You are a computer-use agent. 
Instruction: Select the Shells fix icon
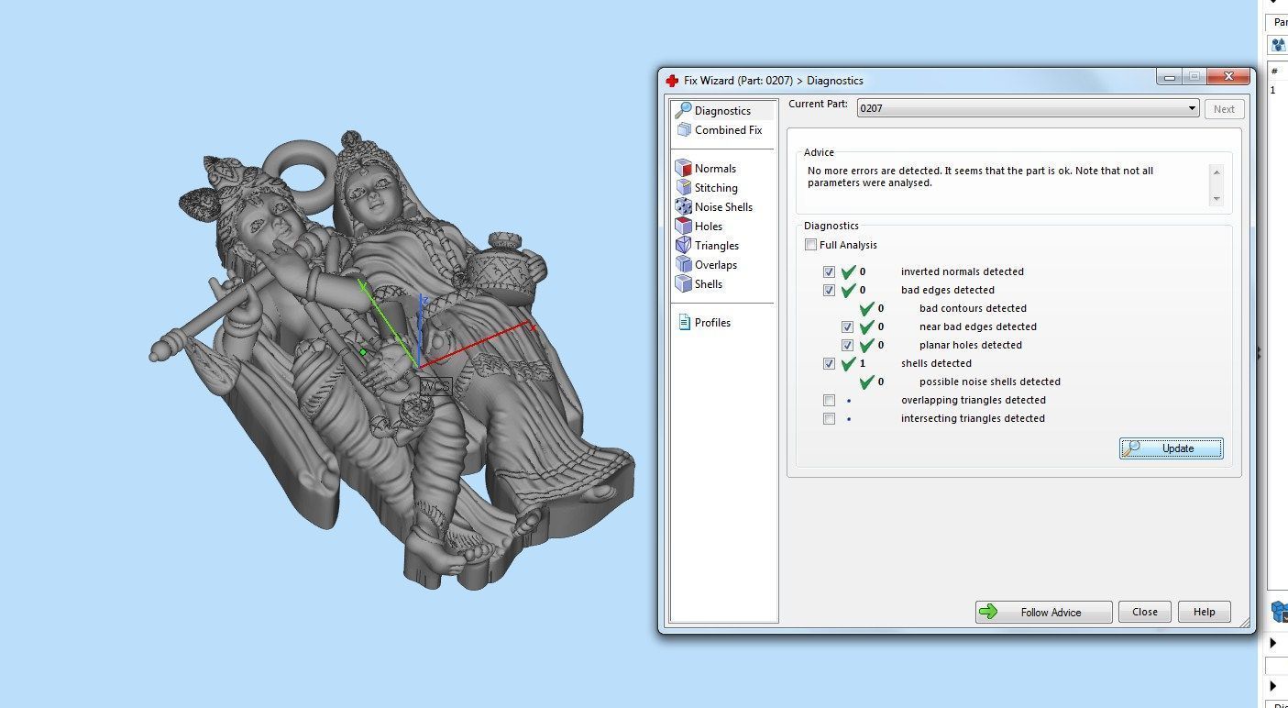coord(683,284)
